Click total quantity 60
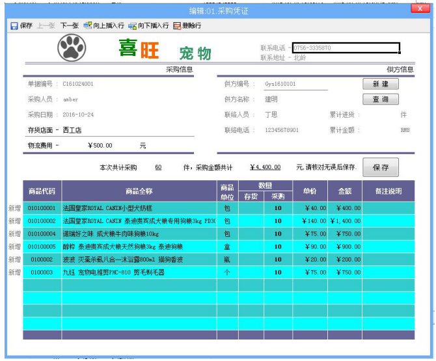Screen dimensions: 436x361 click(x=158, y=167)
